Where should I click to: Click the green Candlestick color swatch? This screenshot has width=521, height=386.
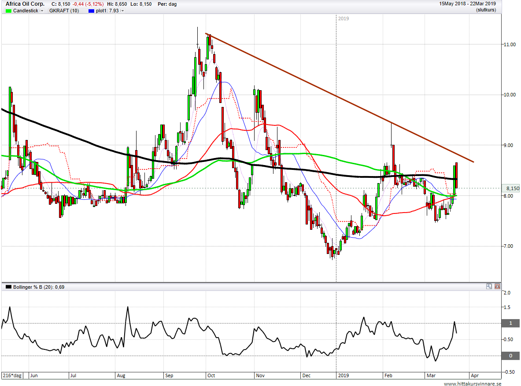point(9,11)
